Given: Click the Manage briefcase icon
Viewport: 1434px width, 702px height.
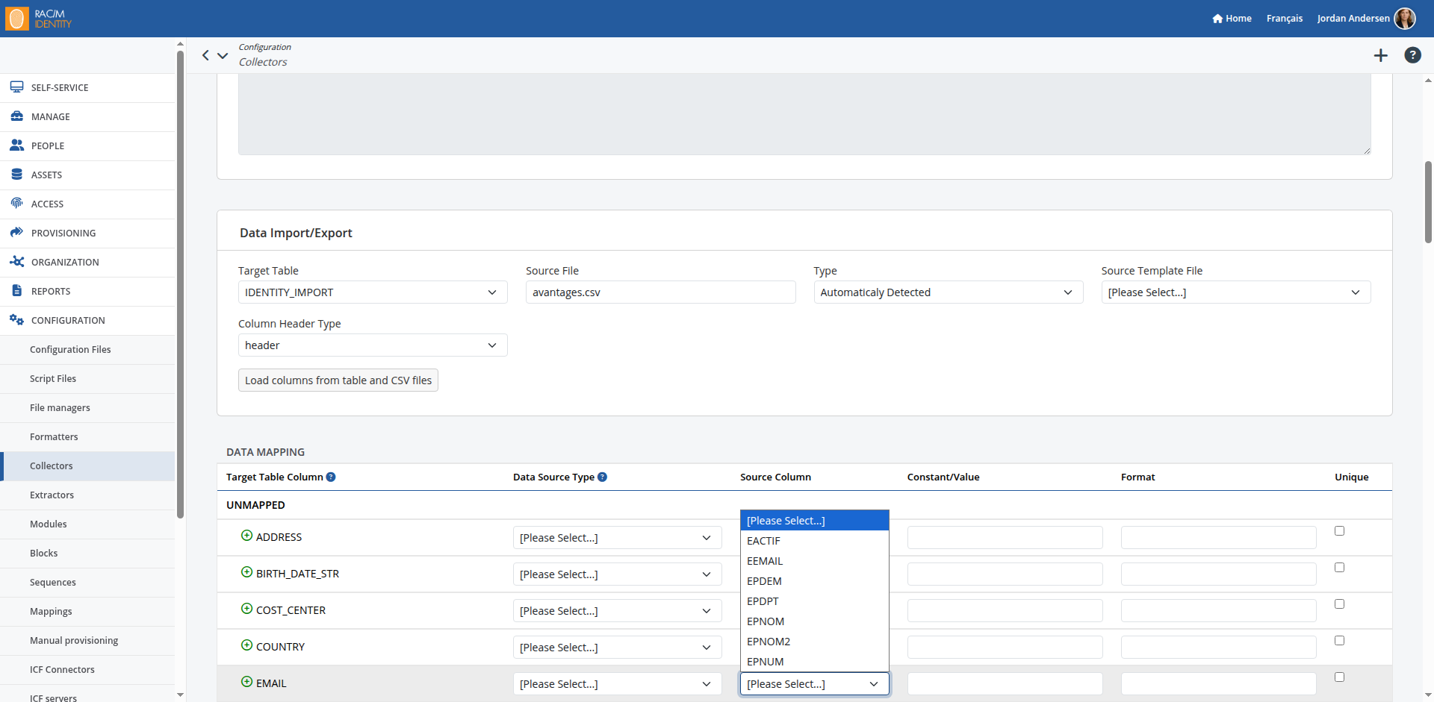Looking at the screenshot, I should 16,116.
